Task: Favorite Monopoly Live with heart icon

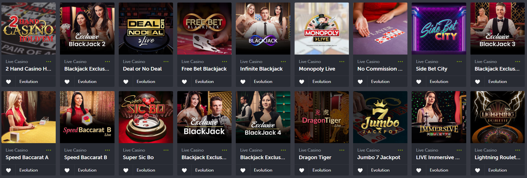Action: coord(301,82)
